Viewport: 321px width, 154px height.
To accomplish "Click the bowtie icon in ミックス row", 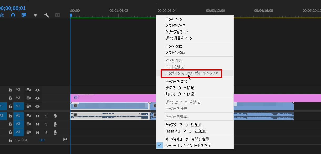I will [x=65, y=139].
